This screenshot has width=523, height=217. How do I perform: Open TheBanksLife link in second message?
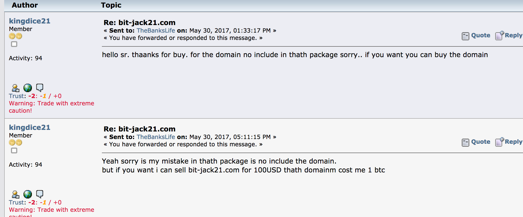[x=156, y=137]
